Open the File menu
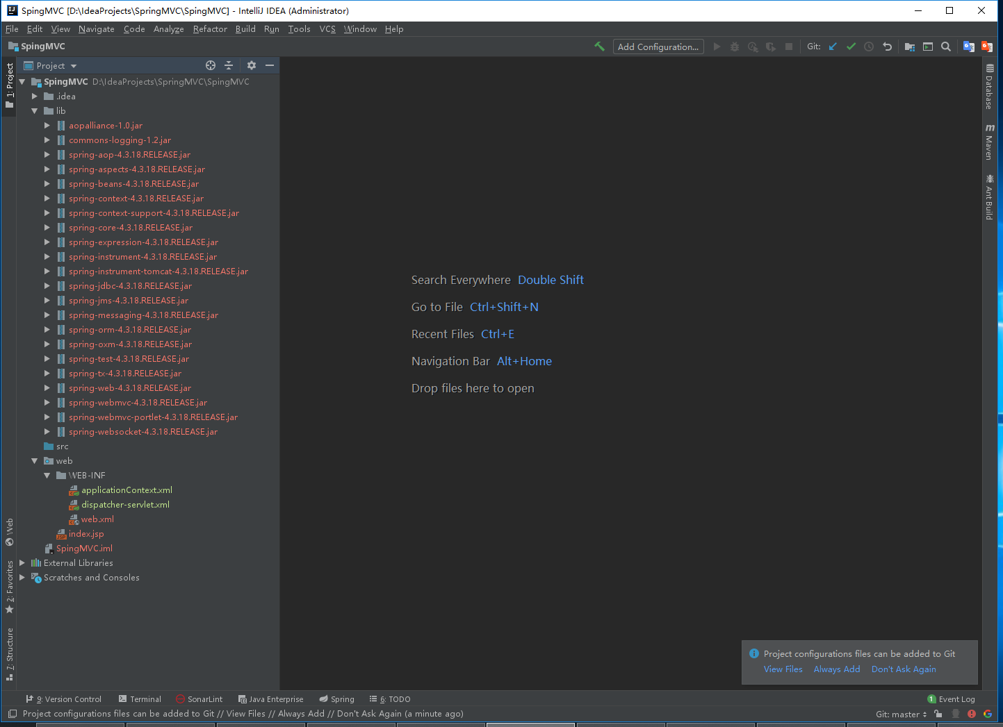 click(12, 29)
